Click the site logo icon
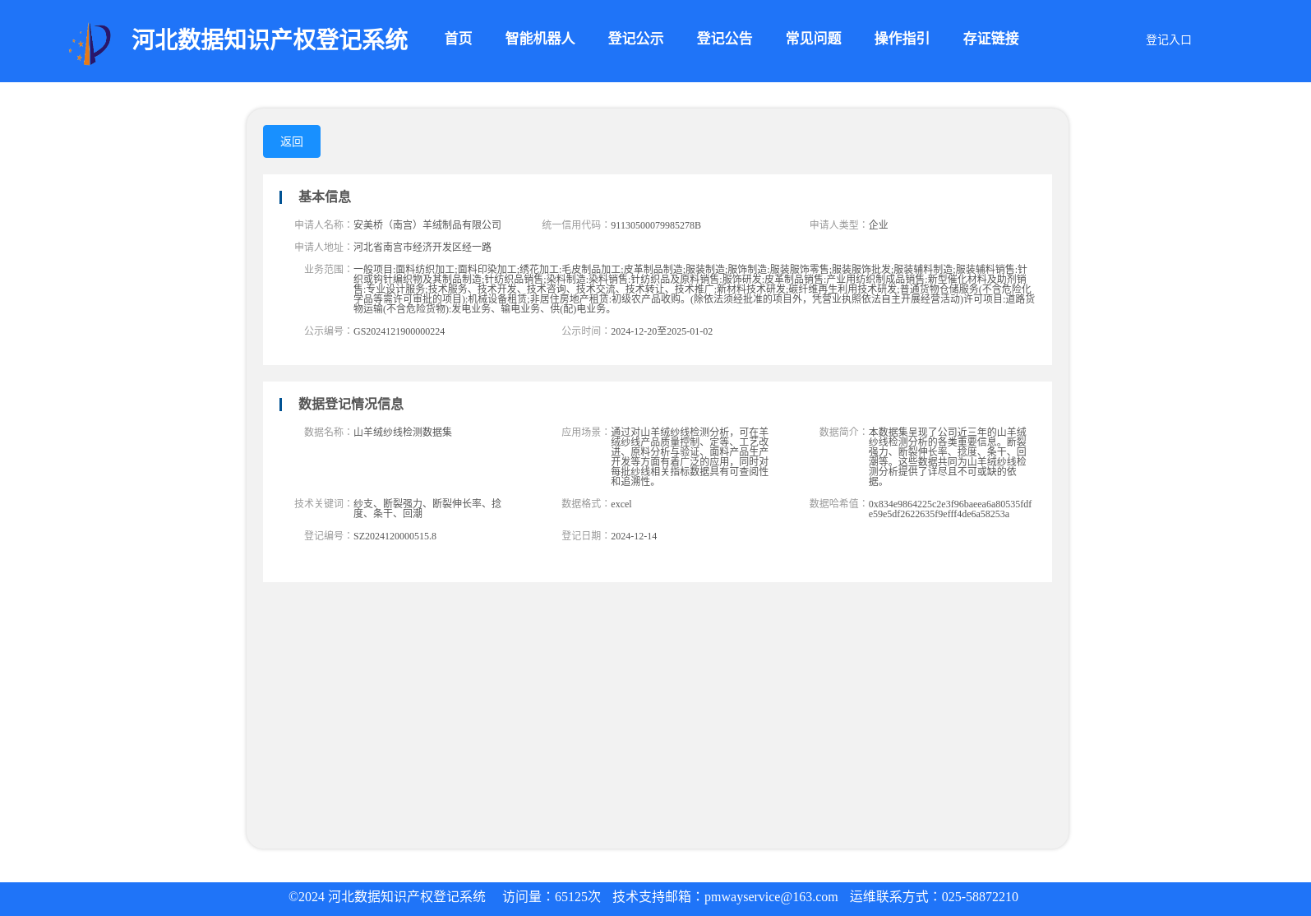1311x916 pixels. (90, 44)
